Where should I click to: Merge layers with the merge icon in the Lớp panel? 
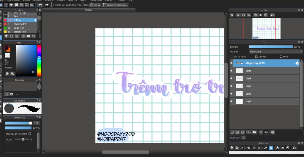(x=266, y=132)
